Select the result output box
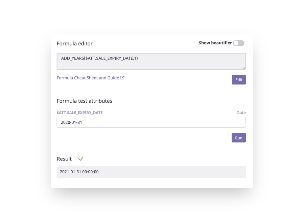Viewport: 304px width, 222px height. (151, 172)
